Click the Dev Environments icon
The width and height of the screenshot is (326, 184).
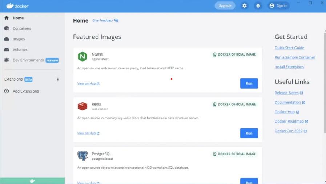pos(7,60)
